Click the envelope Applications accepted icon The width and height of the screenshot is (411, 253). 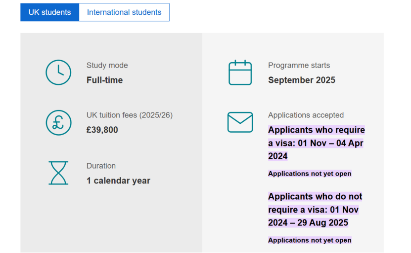click(240, 122)
